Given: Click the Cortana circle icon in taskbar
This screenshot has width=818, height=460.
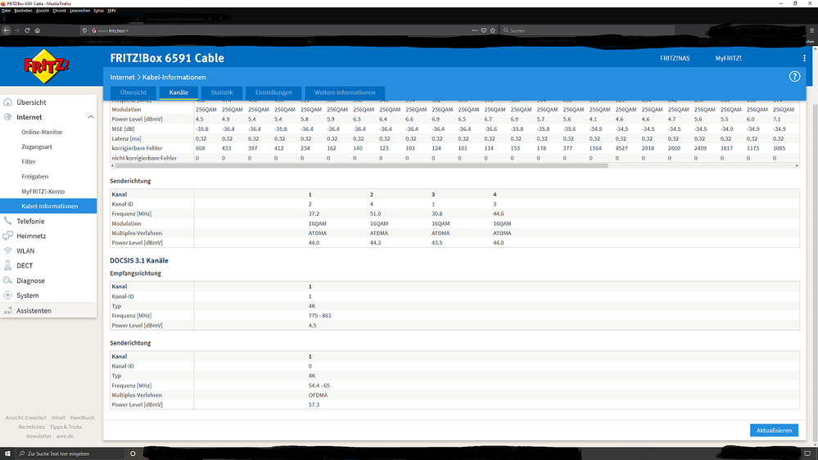Looking at the screenshot, I should (x=133, y=453).
